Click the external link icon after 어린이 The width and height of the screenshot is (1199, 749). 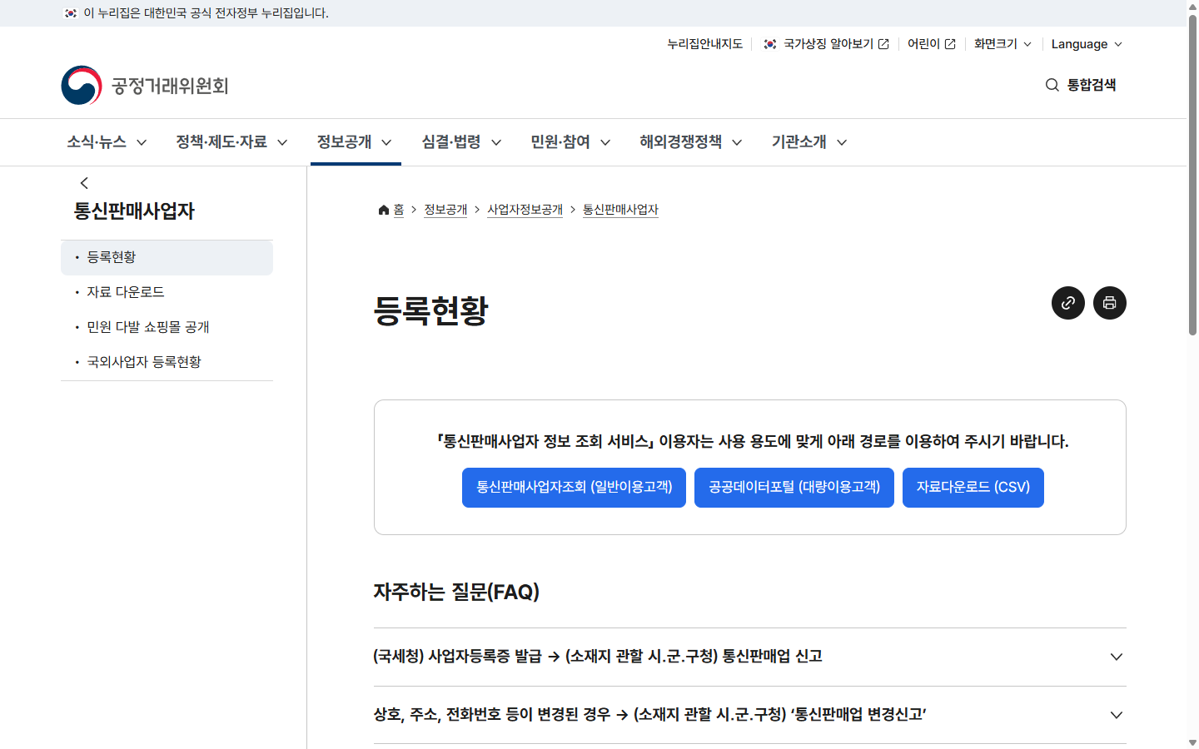tap(950, 44)
